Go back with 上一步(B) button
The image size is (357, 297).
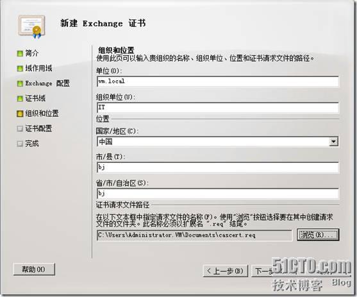pos(226,271)
